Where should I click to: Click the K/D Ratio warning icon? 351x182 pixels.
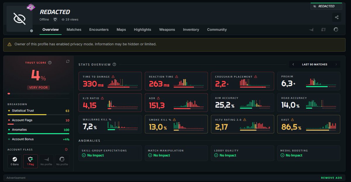pos(102,98)
